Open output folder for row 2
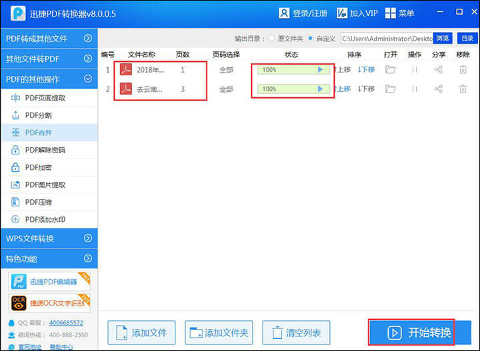This screenshot has width=480, height=351. pyautogui.click(x=390, y=89)
